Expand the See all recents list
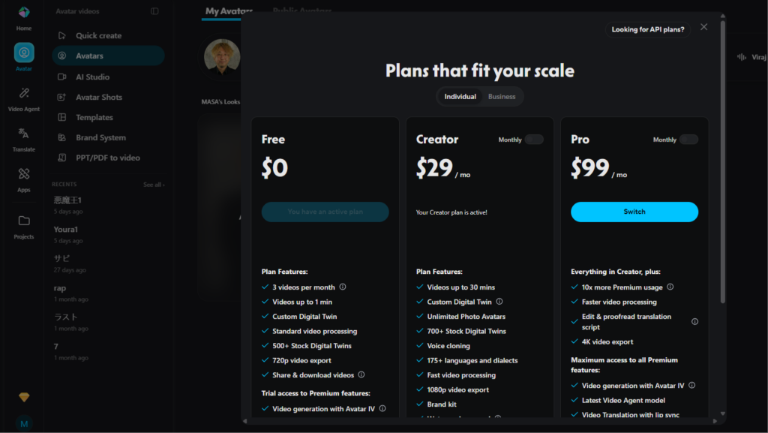The height and width of the screenshot is (433, 768). pos(154,185)
